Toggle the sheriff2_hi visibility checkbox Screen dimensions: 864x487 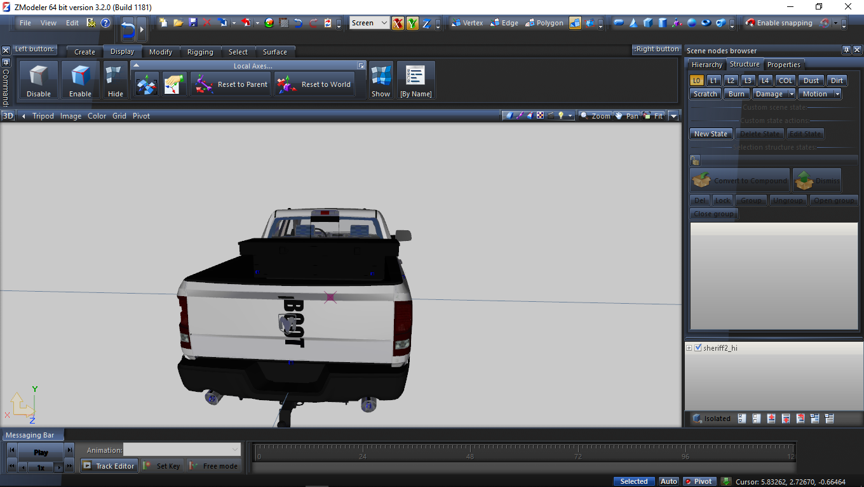click(x=698, y=348)
